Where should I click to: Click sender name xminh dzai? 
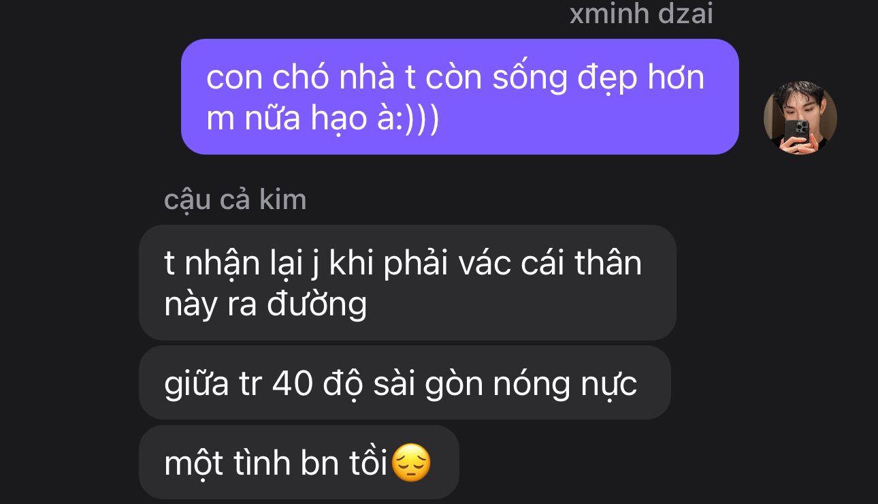pos(641,14)
